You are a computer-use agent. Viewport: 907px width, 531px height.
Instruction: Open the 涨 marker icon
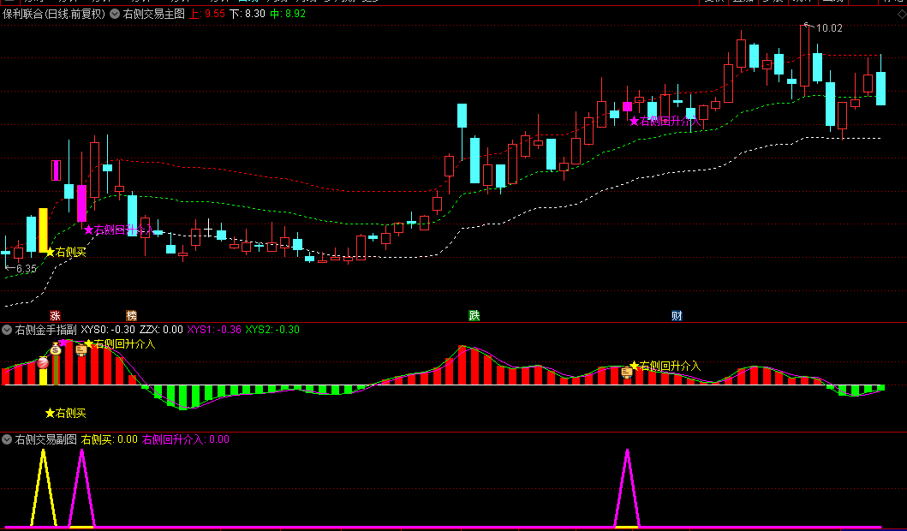55,316
